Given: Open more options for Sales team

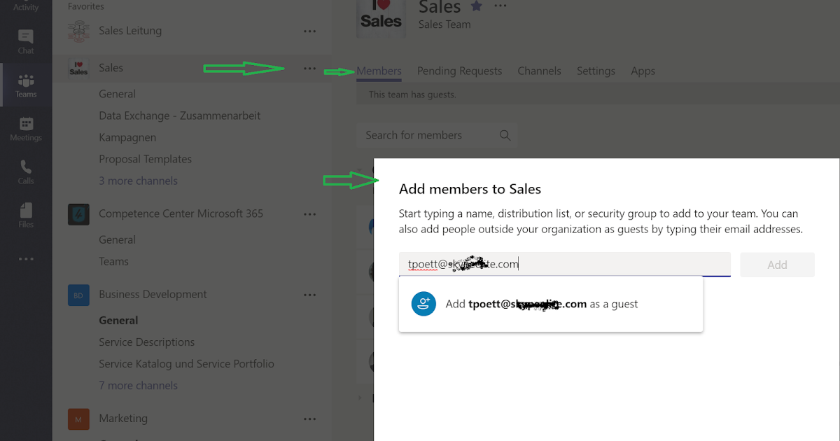Looking at the screenshot, I should (x=309, y=68).
